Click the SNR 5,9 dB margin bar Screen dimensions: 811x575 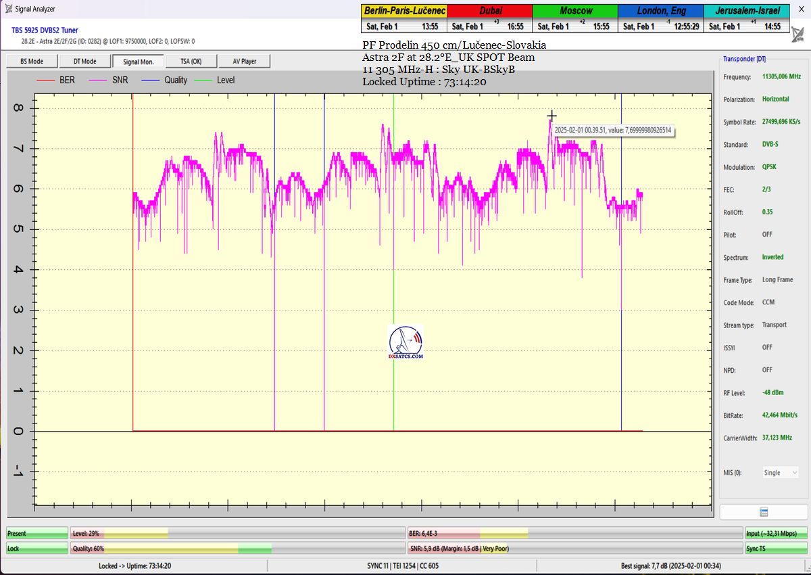coord(574,549)
